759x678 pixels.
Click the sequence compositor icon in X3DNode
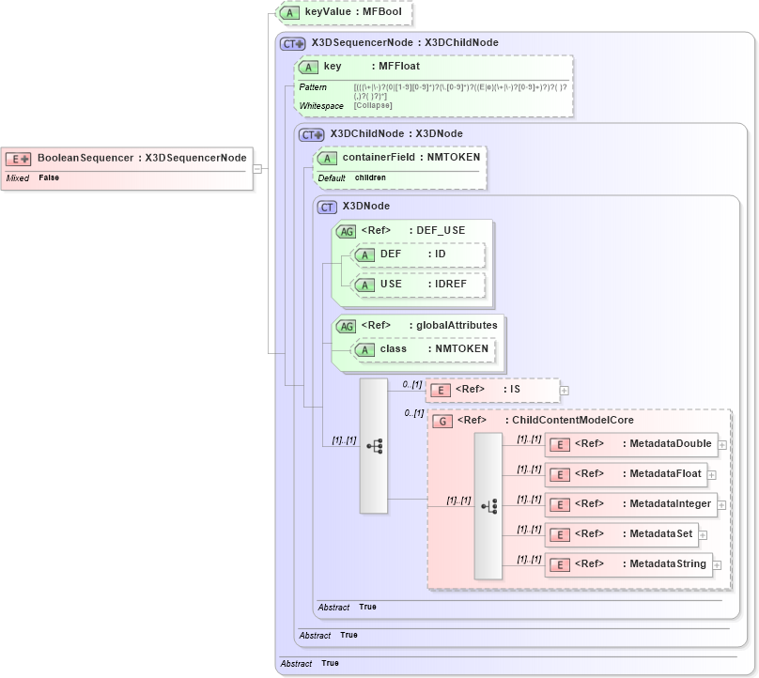374,446
